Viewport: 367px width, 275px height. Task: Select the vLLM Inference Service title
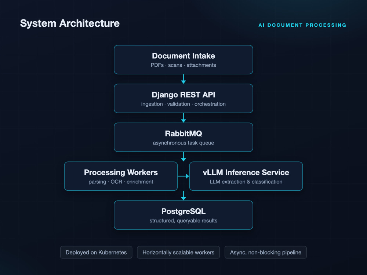[x=246, y=173]
